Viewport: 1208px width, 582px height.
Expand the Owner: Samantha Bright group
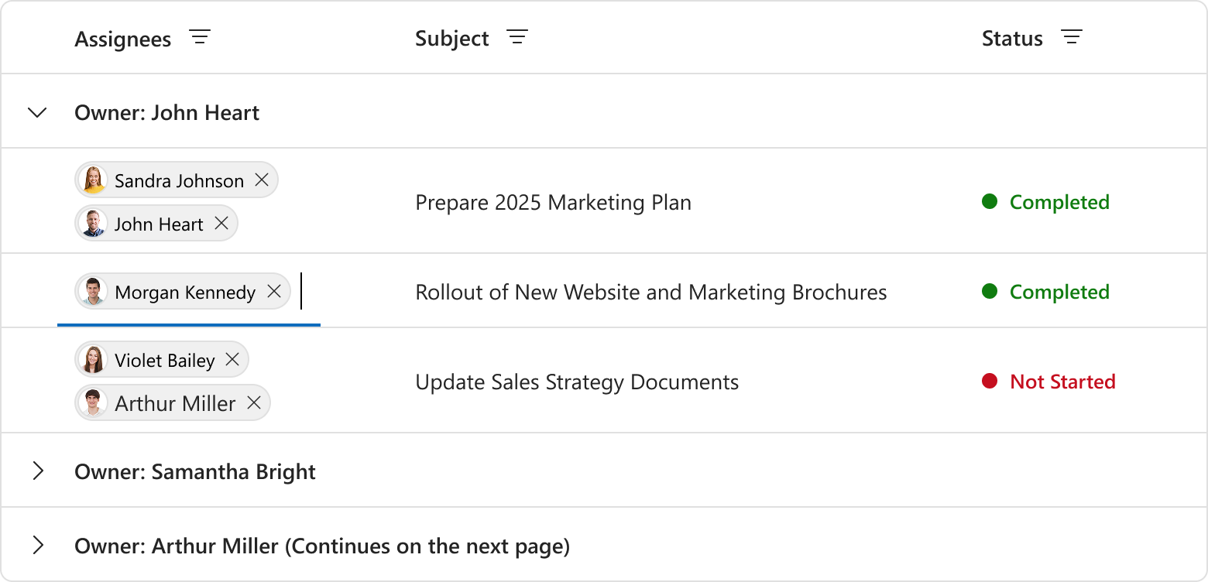(37, 471)
